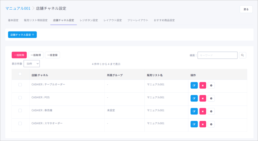Click the blue 店舗チャネル設定 + button
Screen dimensions: 258x141
pyautogui.click(x=22, y=35)
